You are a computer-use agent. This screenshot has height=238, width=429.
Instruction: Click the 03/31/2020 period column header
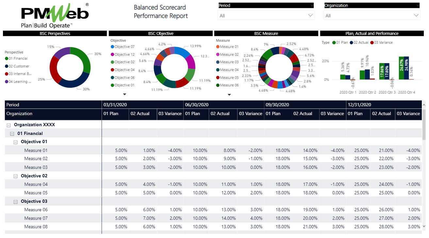click(x=115, y=105)
